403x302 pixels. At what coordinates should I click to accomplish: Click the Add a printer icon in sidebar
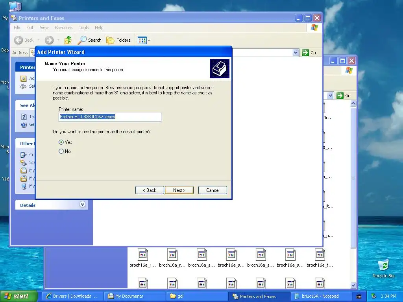click(x=23, y=79)
